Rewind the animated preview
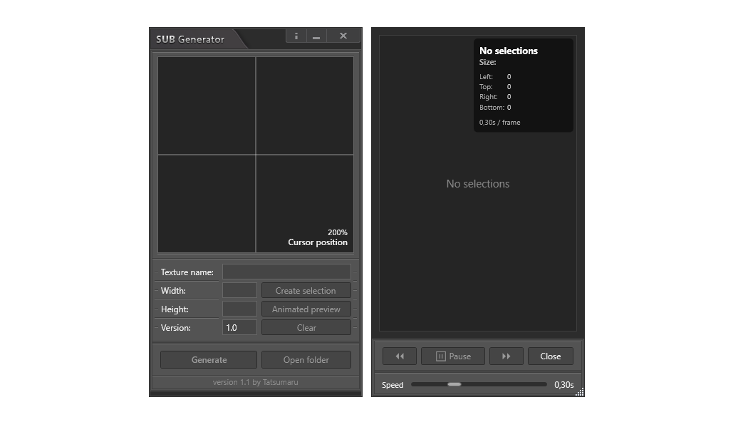This screenshot has width=743, height=437. [400, 356]
